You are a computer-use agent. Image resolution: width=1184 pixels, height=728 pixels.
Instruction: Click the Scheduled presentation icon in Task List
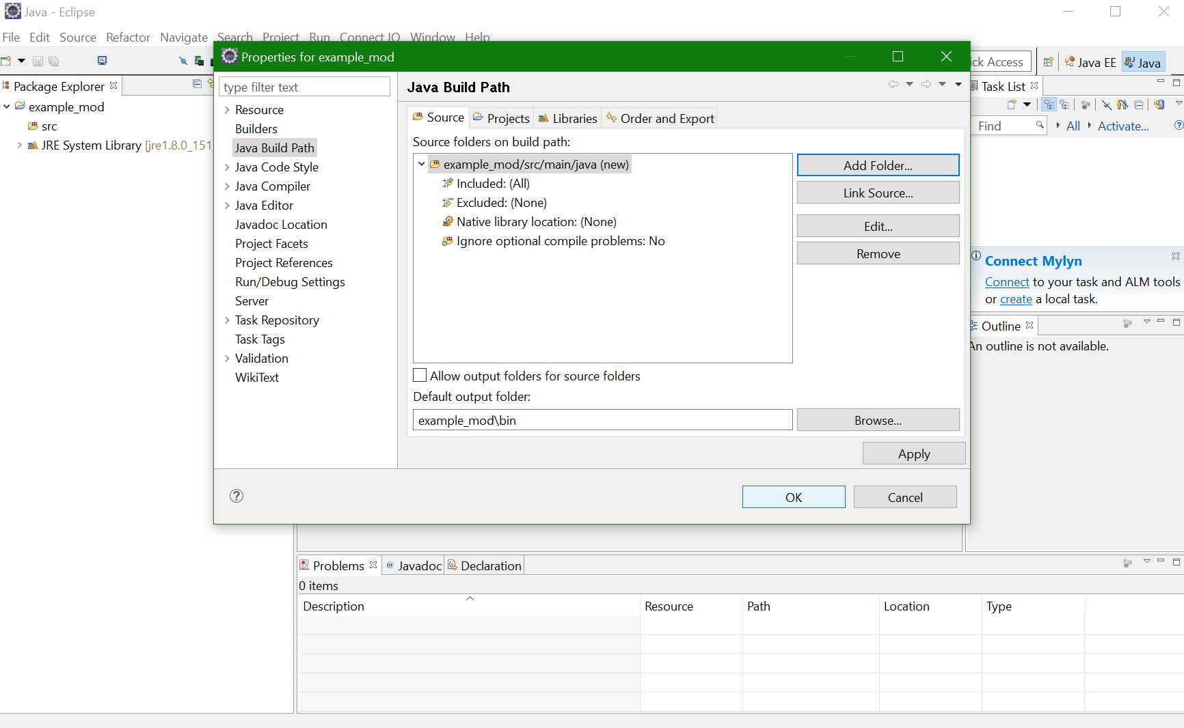point(1065,104)
